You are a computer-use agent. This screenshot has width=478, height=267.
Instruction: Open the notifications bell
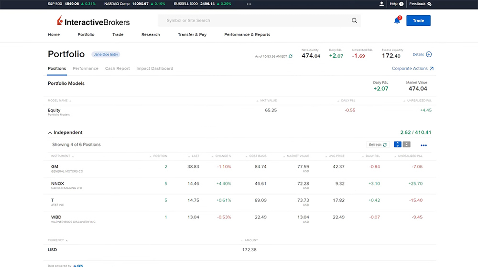tap(397, 21)
